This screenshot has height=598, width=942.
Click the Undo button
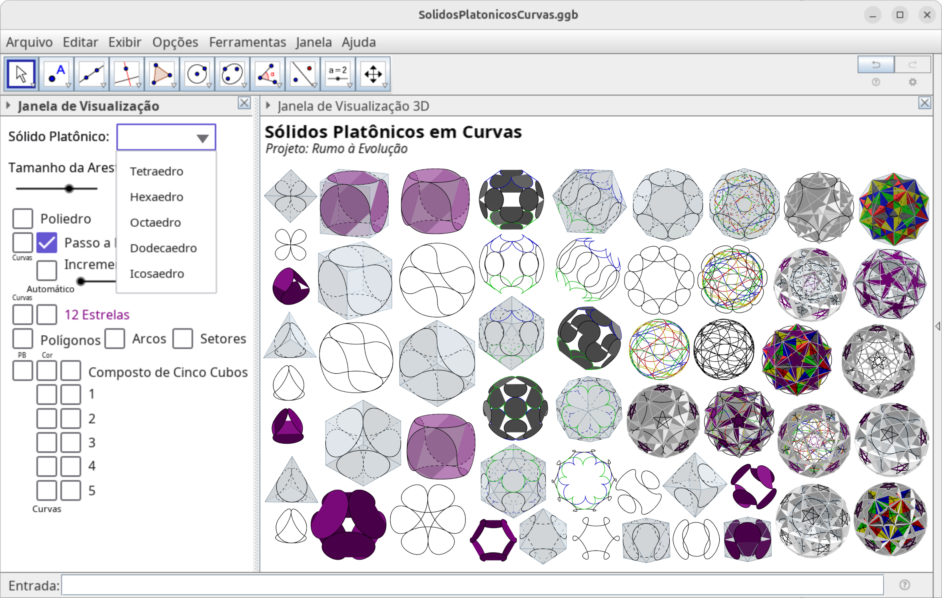tap(876, 65)
